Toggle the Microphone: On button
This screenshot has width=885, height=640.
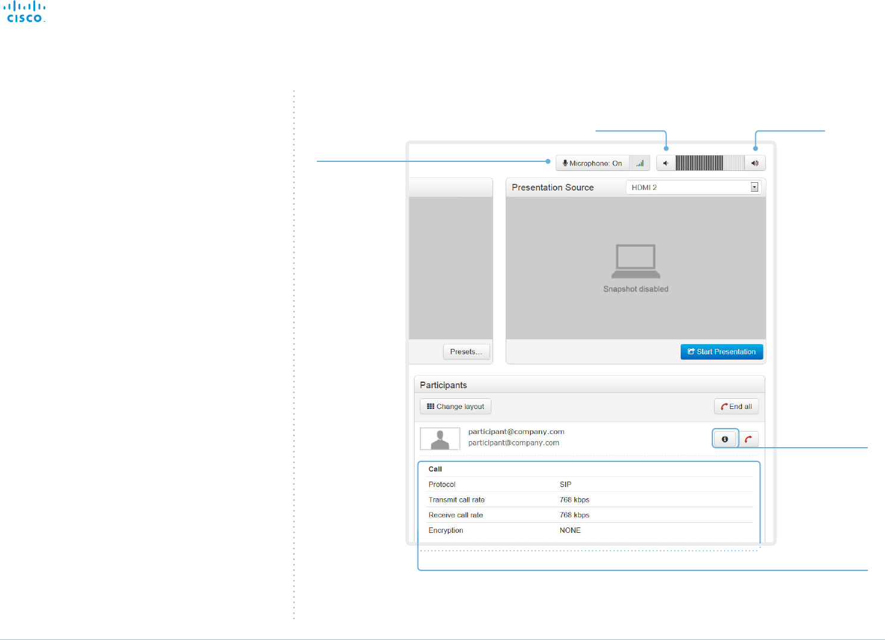(593, 163)
